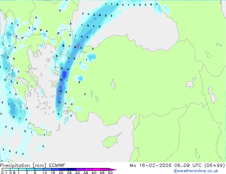Click the '(06+99)' forecast step text
The height and width of the screenshot is (174, 226).
[215, 165]
